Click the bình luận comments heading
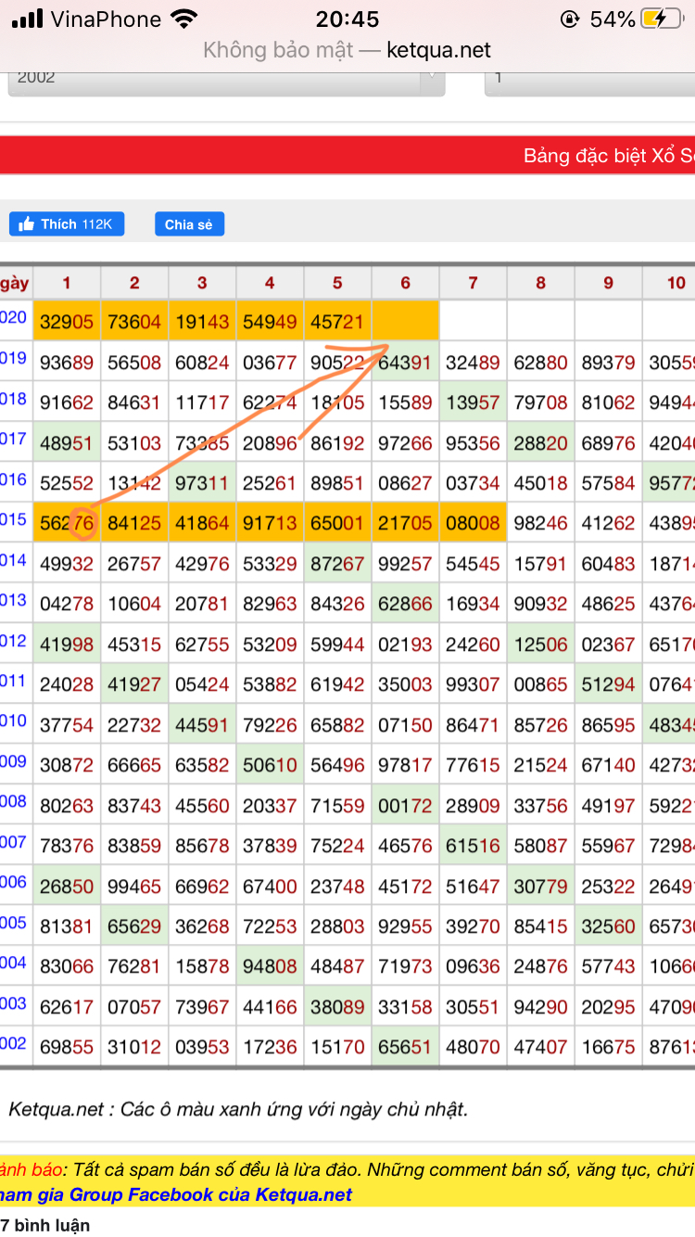The width and height of the screenshot is (695, 1237). pyautogui.click(x=46, y=1225)
